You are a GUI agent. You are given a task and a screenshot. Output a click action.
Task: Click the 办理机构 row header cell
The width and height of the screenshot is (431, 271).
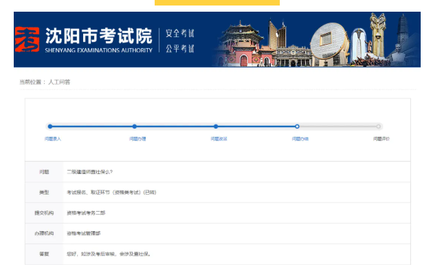point(44,233)
